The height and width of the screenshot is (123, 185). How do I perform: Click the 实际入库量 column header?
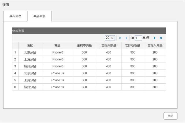[x=155, y=45]
